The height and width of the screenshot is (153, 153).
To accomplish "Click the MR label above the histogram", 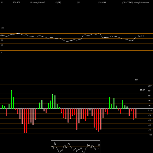I will pyautogui.click(x=136, y=80).
